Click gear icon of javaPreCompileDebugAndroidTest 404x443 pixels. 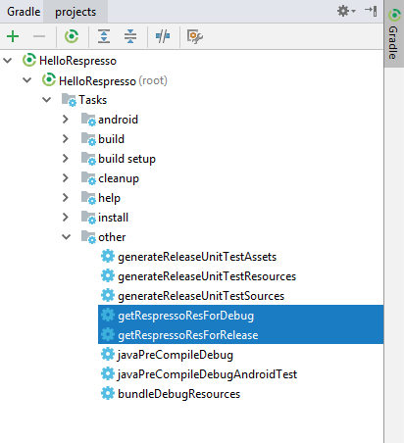[x=108, y=373]
